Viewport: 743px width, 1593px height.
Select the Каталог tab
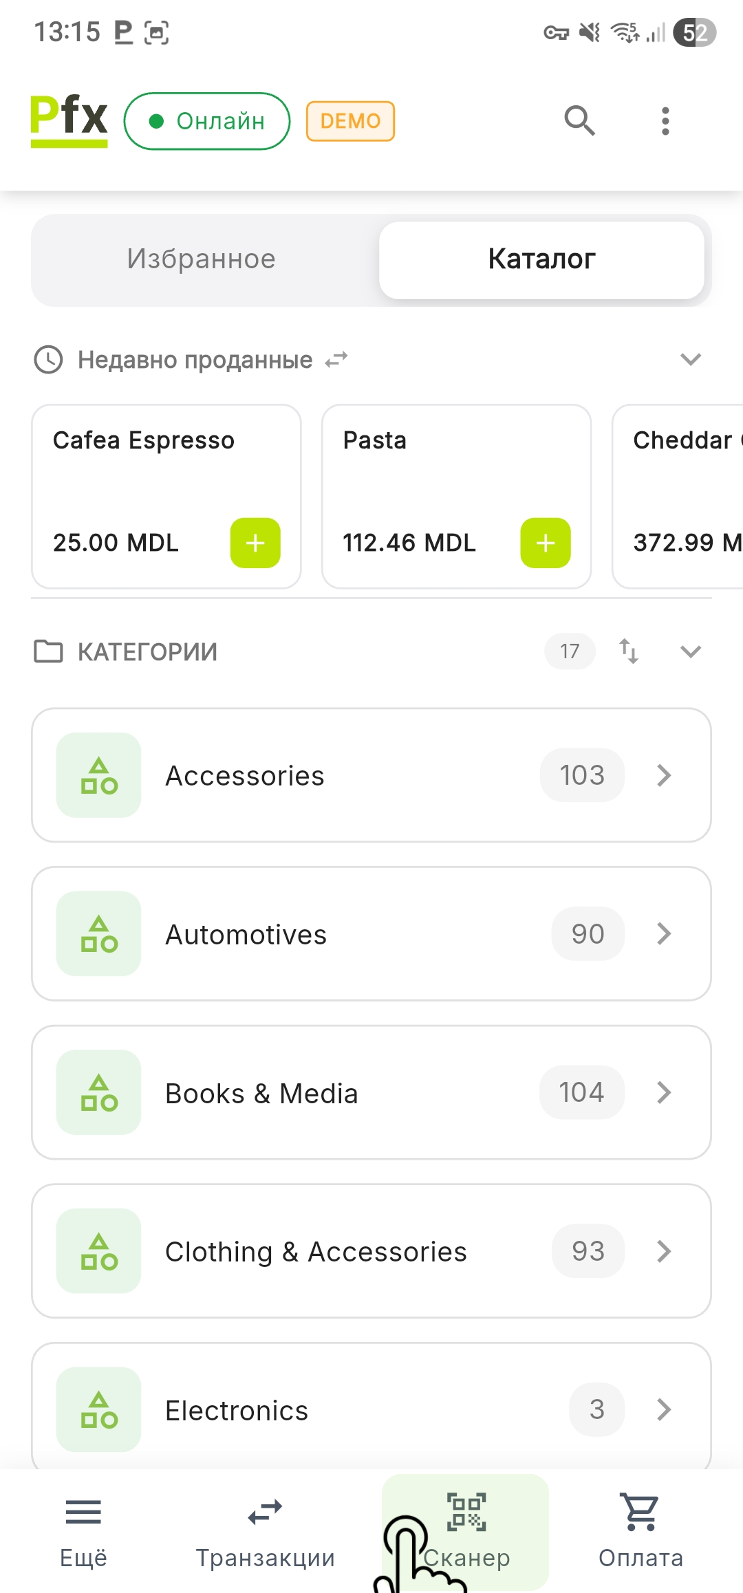click(x=541, y=259)
